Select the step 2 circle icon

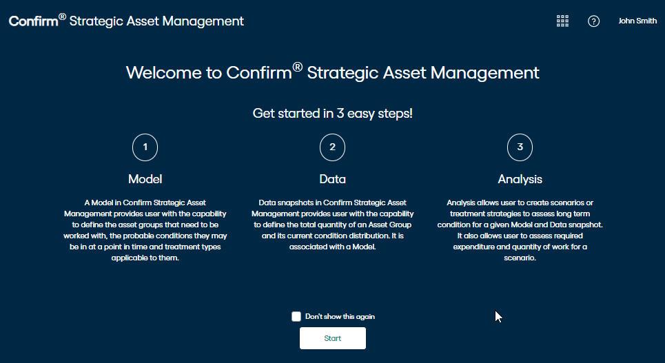click(x=332, y=147)
